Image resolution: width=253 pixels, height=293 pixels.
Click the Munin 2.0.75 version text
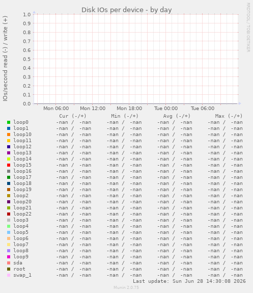[x=126, y=287]
